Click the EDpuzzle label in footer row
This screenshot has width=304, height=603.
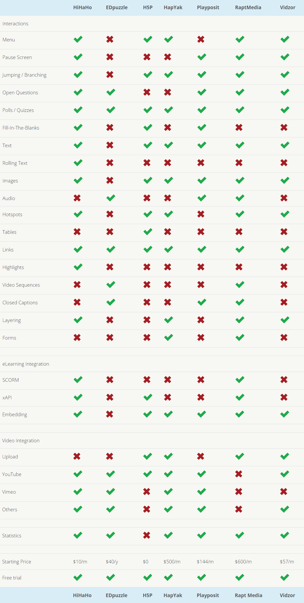tap(117, 595)
